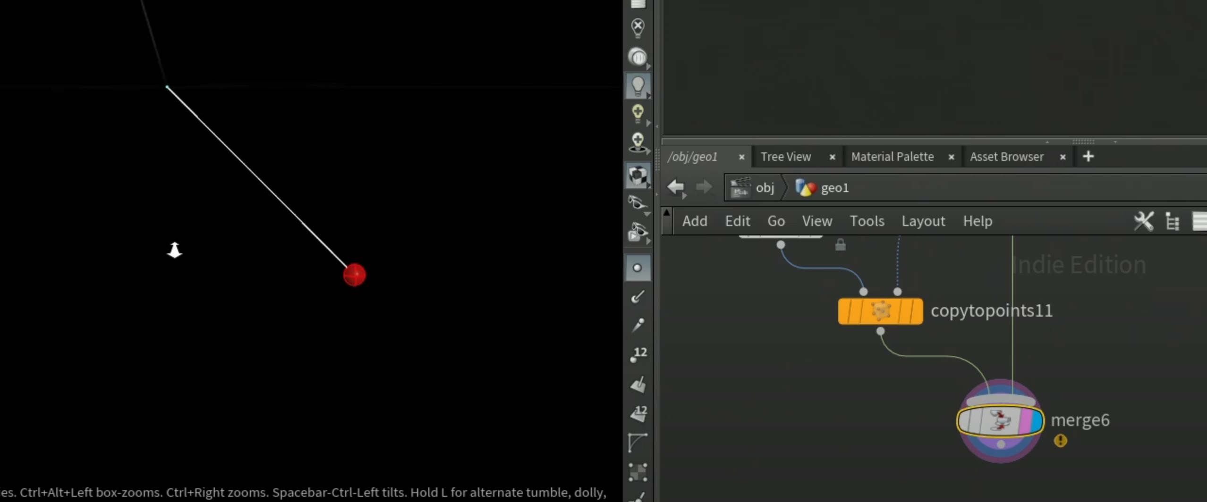Viewport: 1207px width, 502px height.
Task: Toggle headlight-only lighting icon
Action: [637, 57]
